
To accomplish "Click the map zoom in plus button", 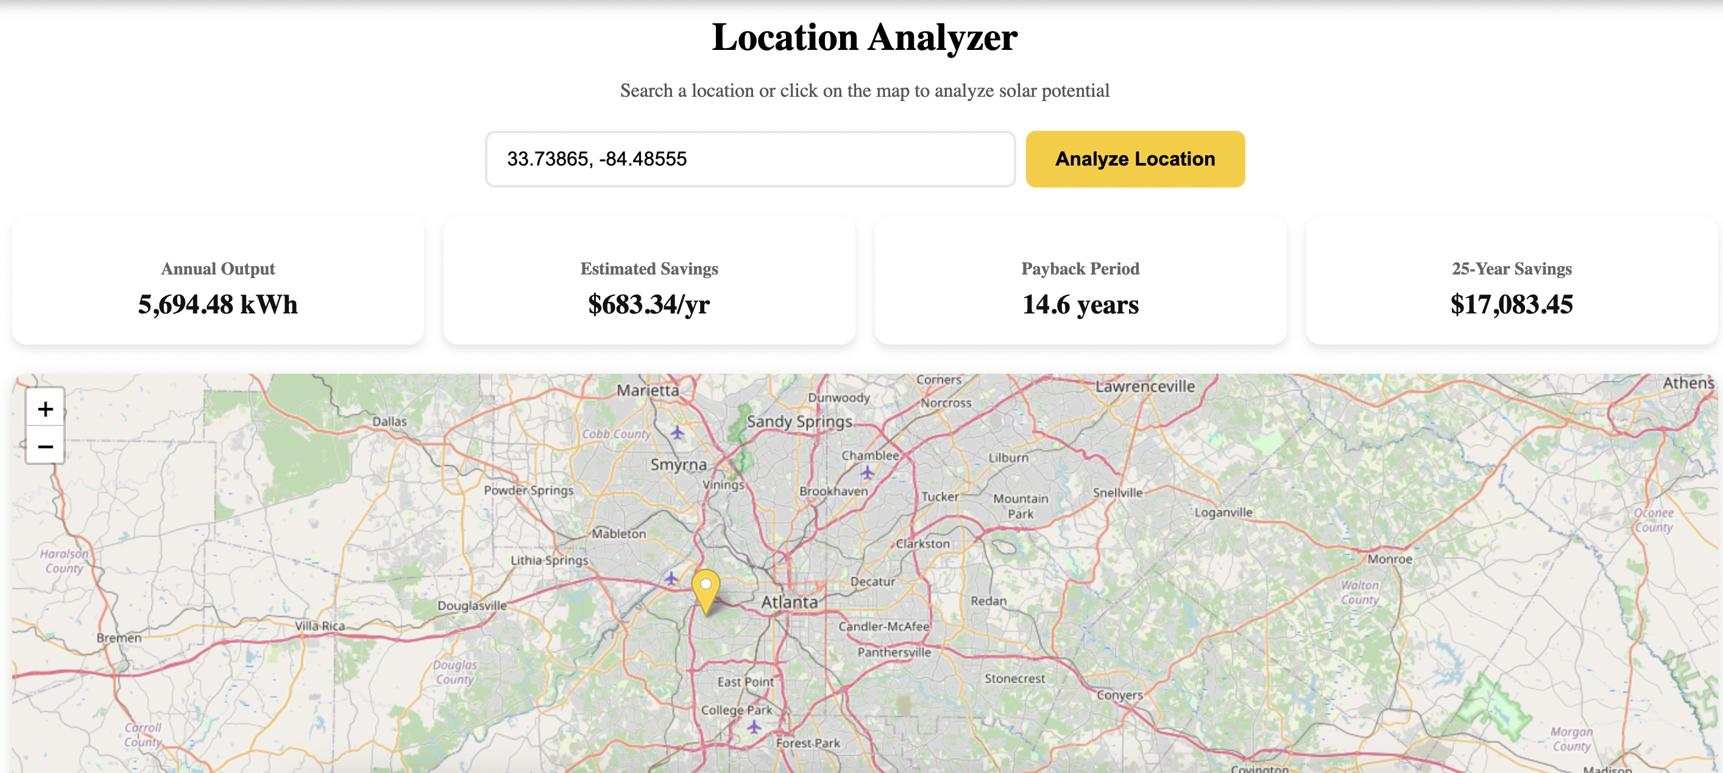I will (45, 408).
